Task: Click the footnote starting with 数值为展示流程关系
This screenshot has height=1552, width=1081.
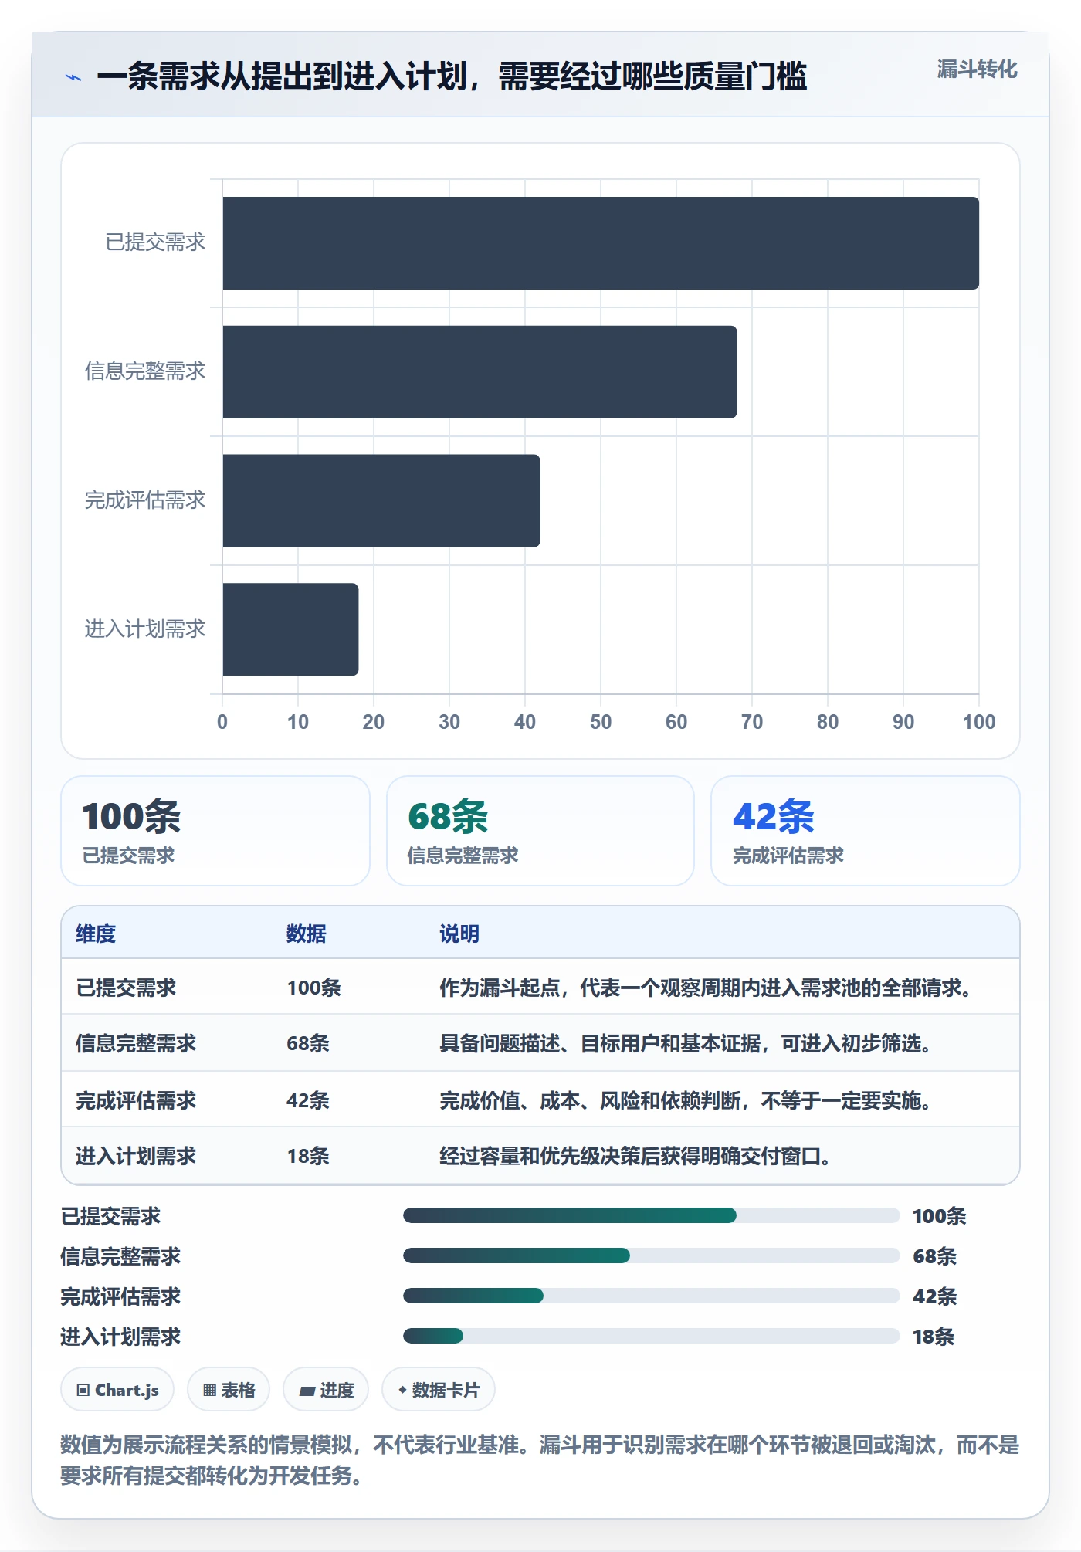Action: (x=540, y=1460)
